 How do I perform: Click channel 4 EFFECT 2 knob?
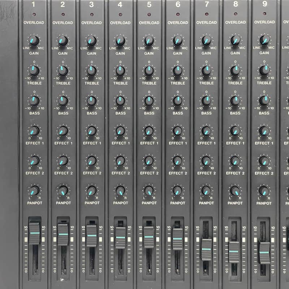pos(120,161)
